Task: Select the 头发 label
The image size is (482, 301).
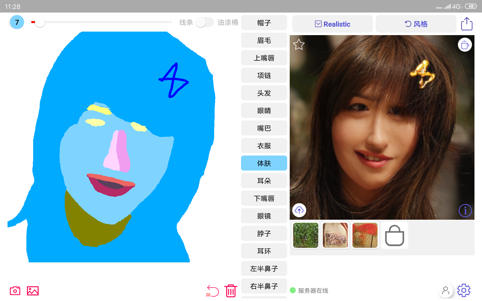Action: 264,93
